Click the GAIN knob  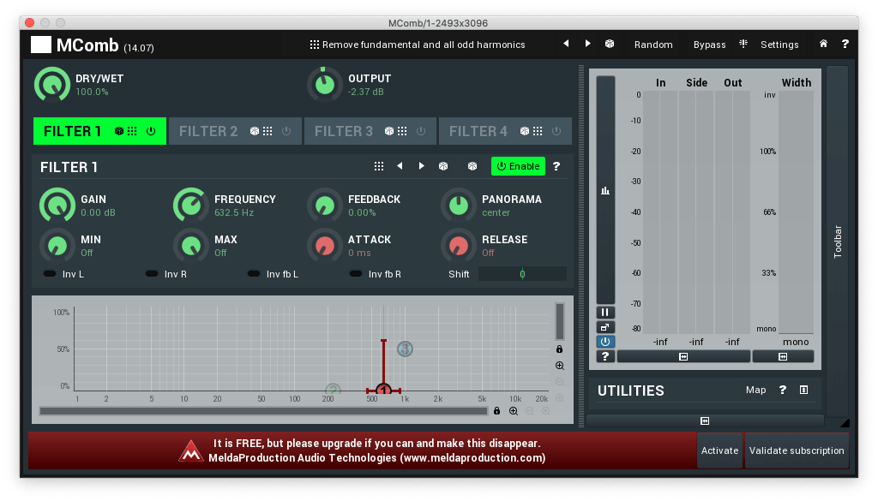coord(57,206)
